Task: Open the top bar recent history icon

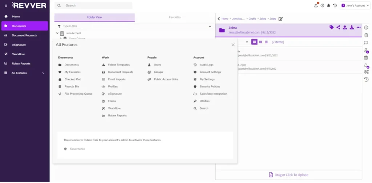Action: (x=335, y=5)
